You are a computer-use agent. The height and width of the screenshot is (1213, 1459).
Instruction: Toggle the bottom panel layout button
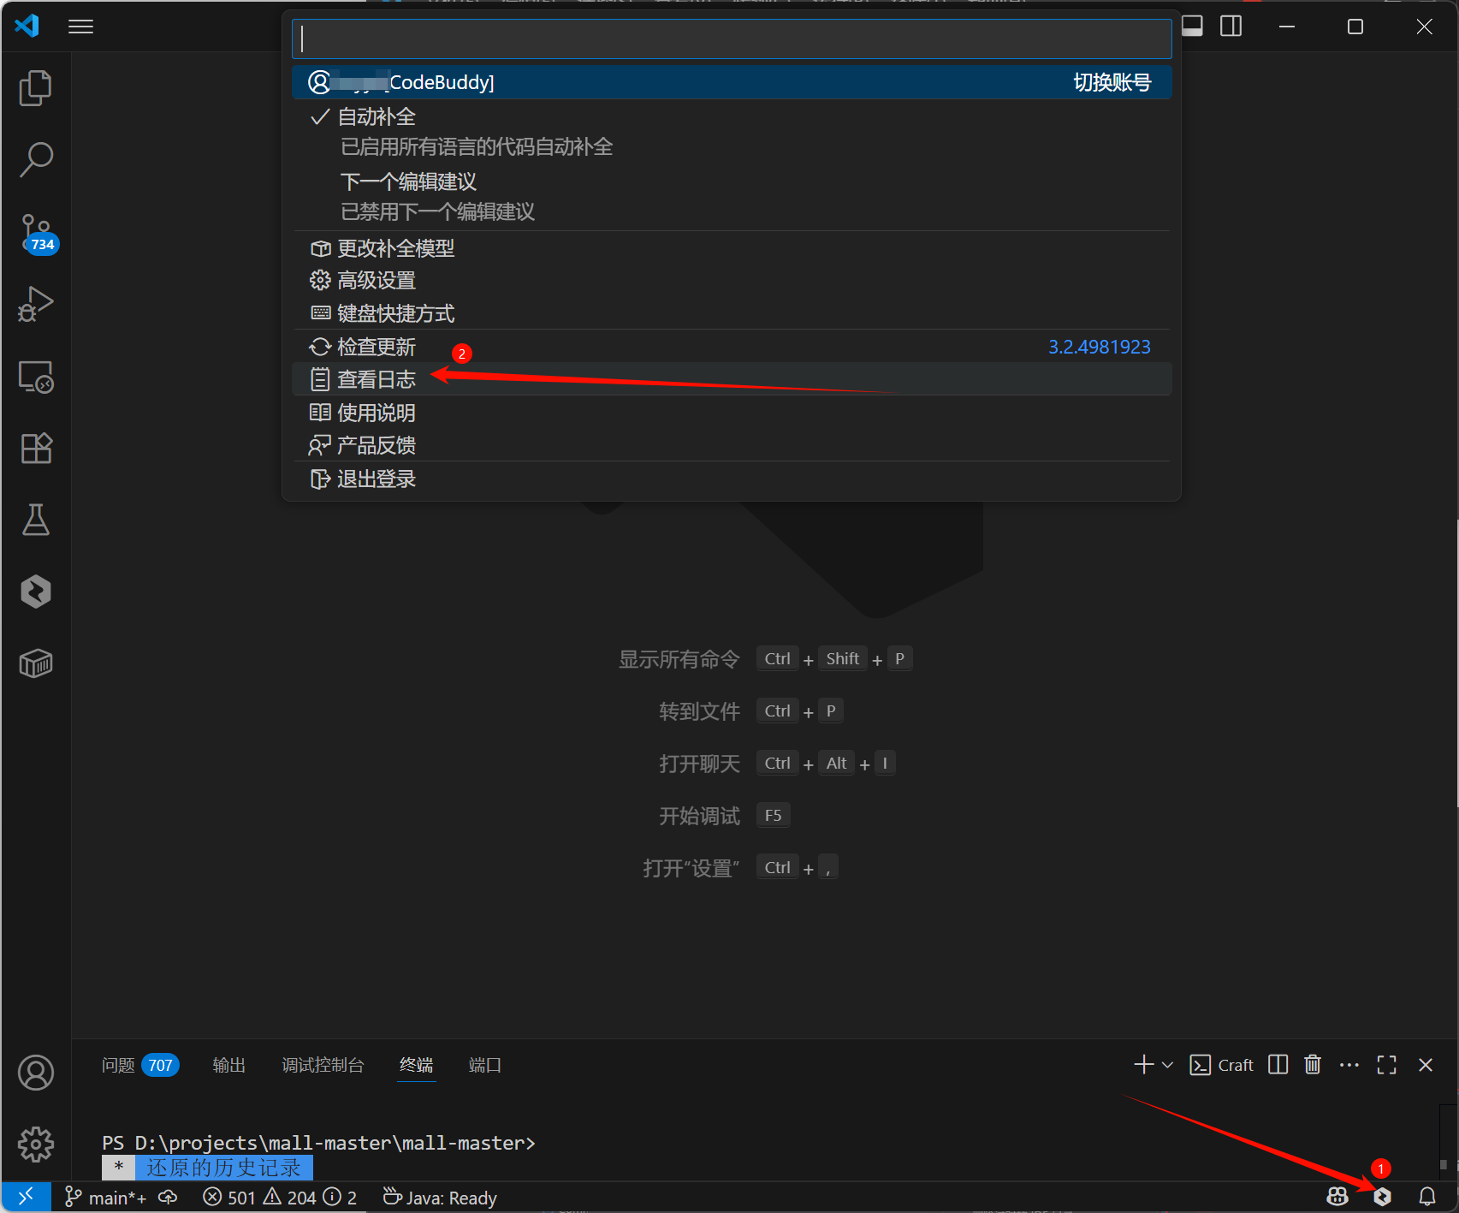point(1192,27)
